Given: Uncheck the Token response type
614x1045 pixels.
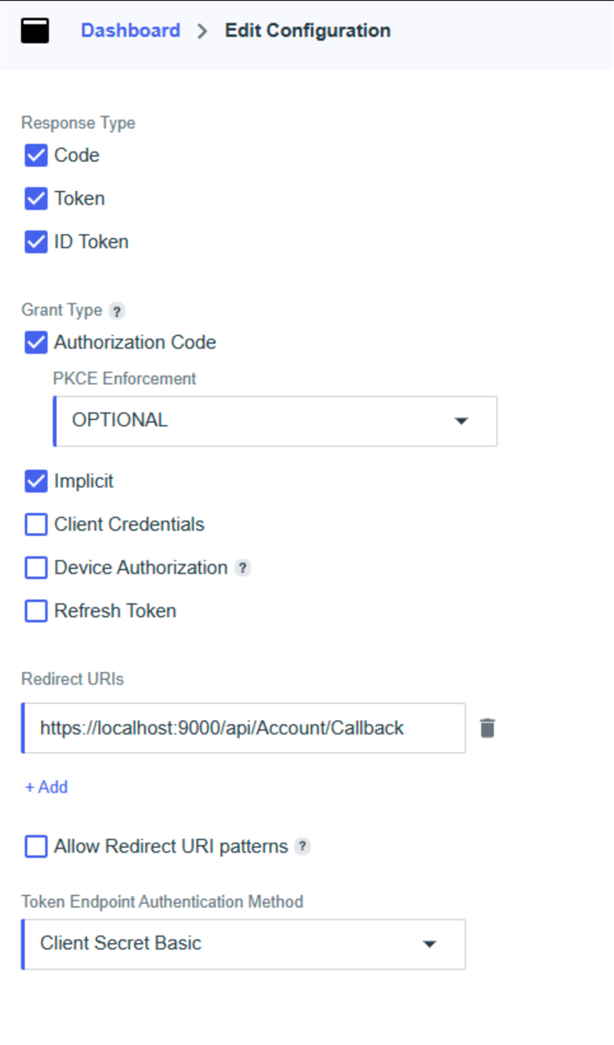Looking at the screenshot, I should (x=36, y=198).
